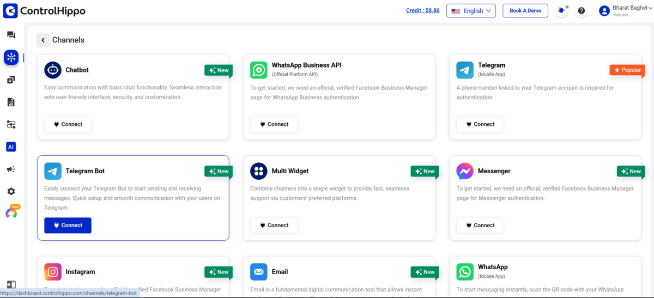This screenshot has height=298, width=654.
Task: Click the Telegram Bot icon
Action: [53, 171]
